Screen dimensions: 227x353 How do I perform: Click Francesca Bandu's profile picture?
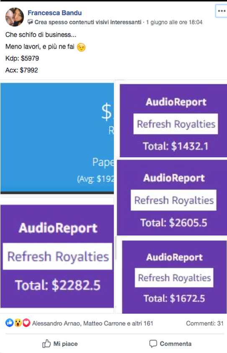(x=15, y=17)
